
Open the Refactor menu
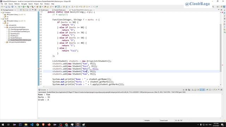(x=17, y=4)
